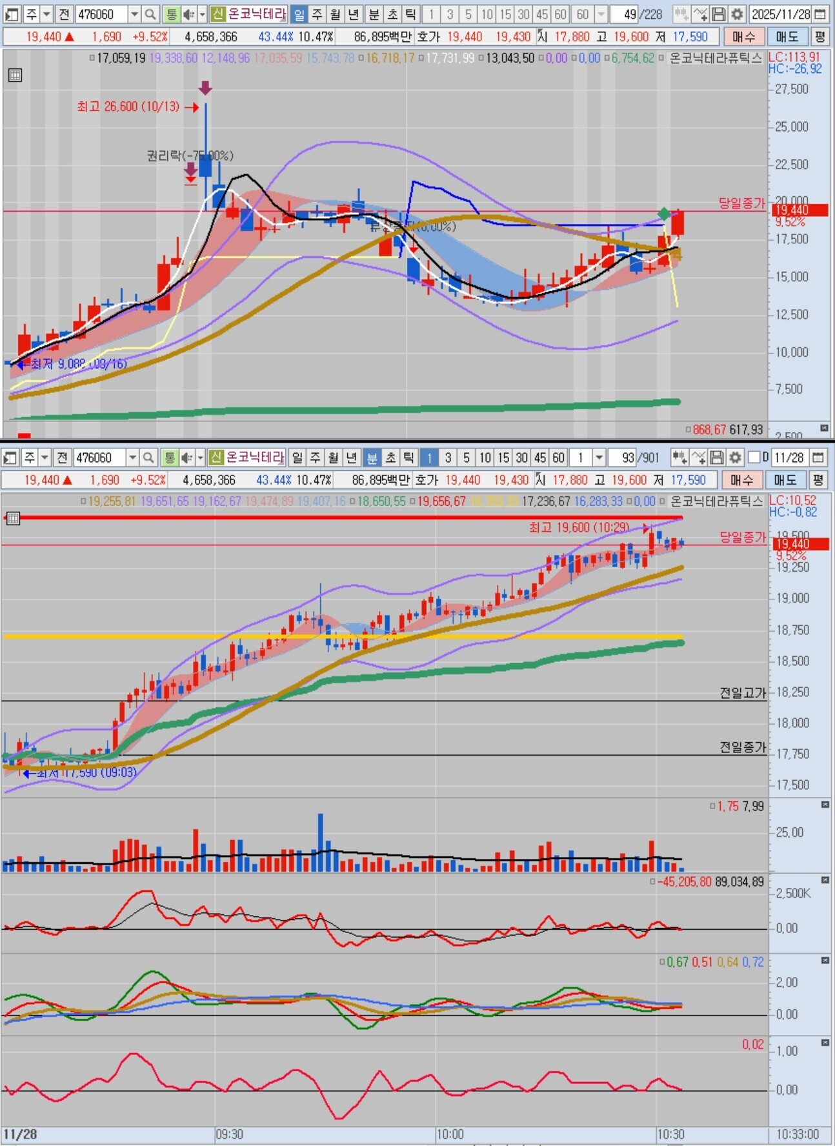Viewport: 835px width, 1146px height.
Task: Click the lower chart's search magnifier icon
Action: 148,457
